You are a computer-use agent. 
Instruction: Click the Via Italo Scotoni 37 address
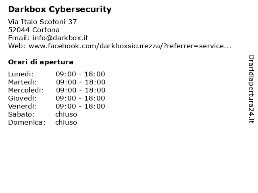click(42, 22)
